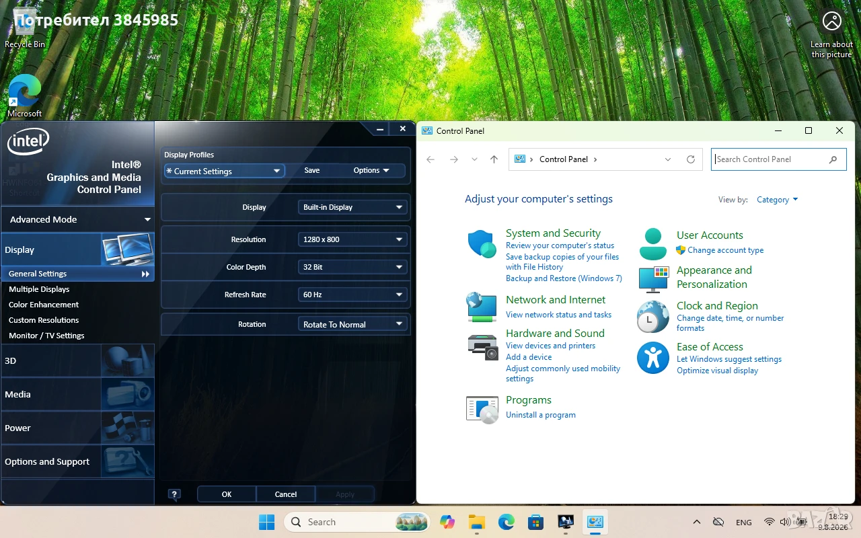The height and width of the screenshot is (538, 861).
Task: Go forward in Control Panel window
Action: point(454,159)
